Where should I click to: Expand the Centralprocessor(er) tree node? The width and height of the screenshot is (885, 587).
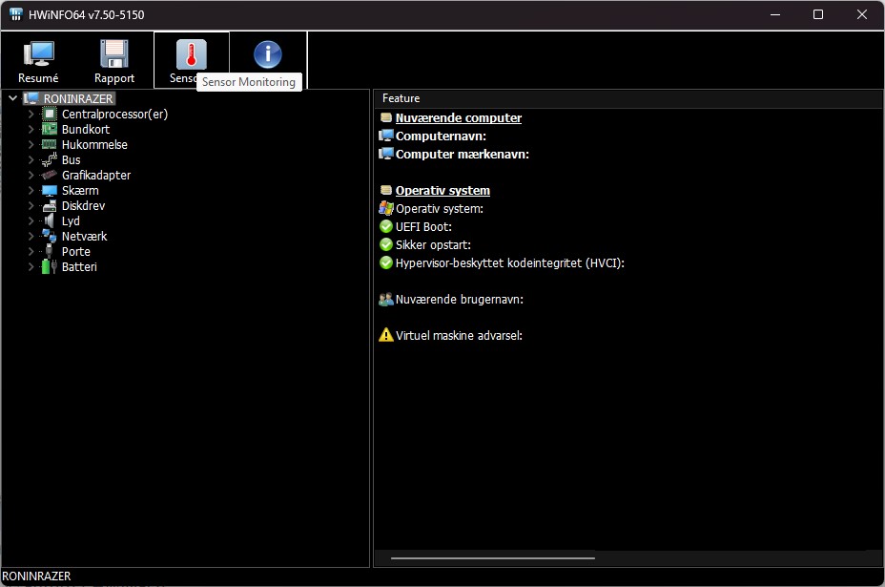[31, 115]
